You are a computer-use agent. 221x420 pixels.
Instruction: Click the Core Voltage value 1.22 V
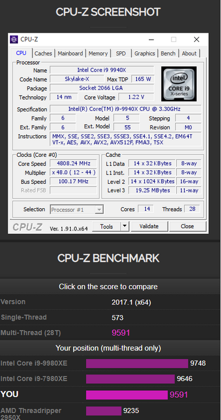click(x=136, y=97)
